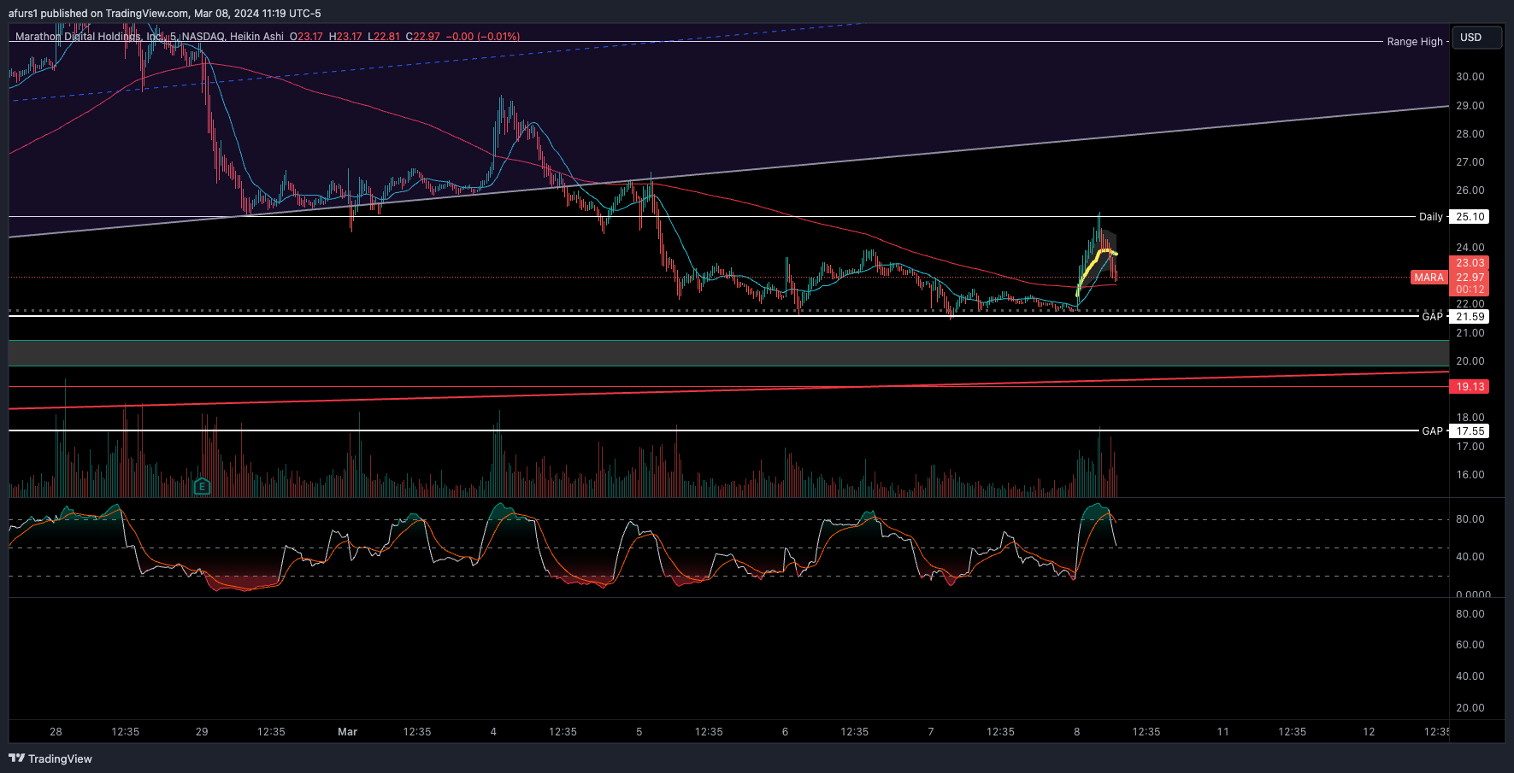Click the GAP 21.59 price label

[1470, 317]
